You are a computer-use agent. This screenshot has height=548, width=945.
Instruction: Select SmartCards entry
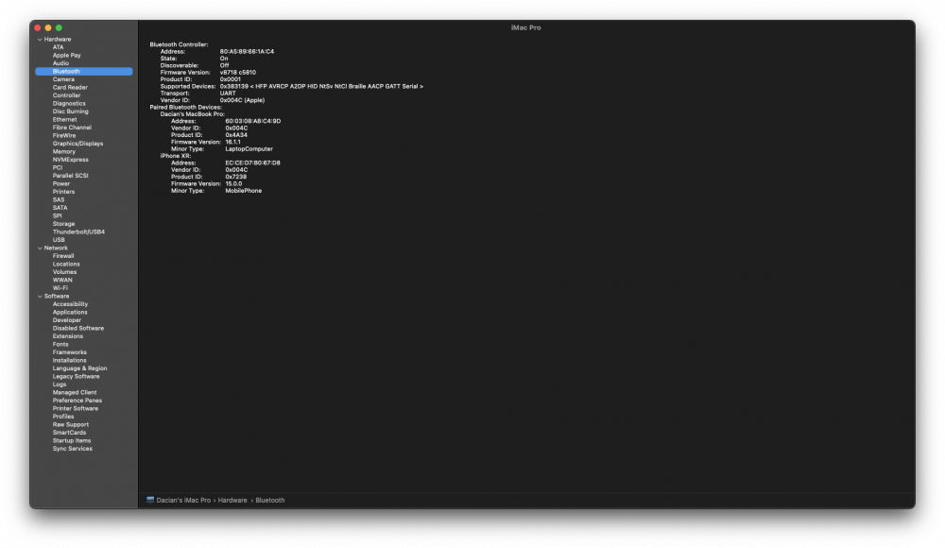[69, 432]
